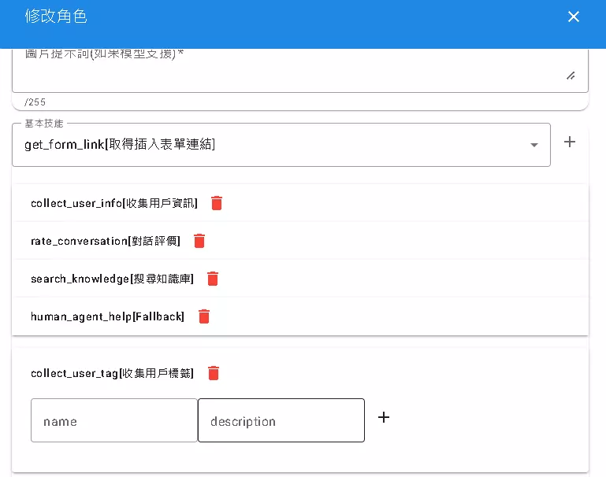Image resolution: width=606 pixels, height=477 pixels.
Task: Close the 修改角色 dialog
Action: pos(574,17)
